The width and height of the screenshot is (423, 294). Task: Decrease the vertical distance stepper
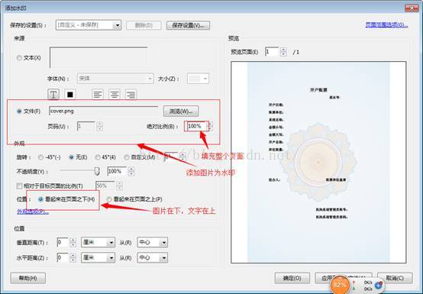pos(73,244)
